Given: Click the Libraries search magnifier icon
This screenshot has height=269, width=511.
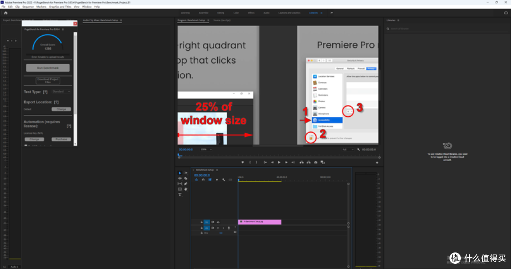Looking at the screenshot, I should pos(388,29).
